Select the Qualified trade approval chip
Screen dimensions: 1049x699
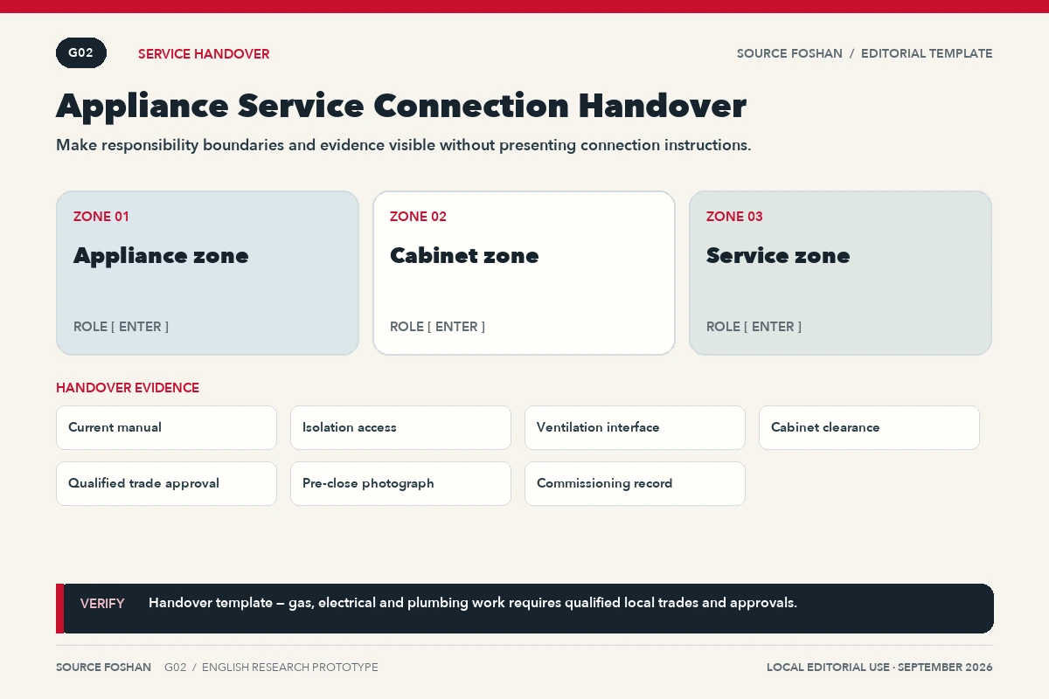click(x=167, y=484)
